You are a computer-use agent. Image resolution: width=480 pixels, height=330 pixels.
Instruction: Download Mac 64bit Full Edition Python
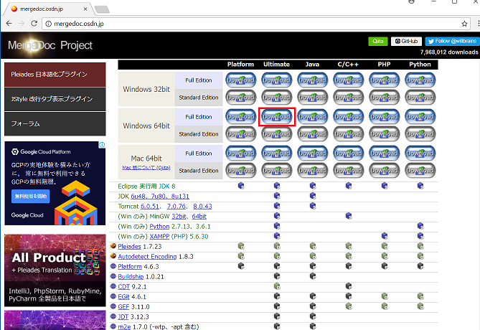click(x=420, y=153)
